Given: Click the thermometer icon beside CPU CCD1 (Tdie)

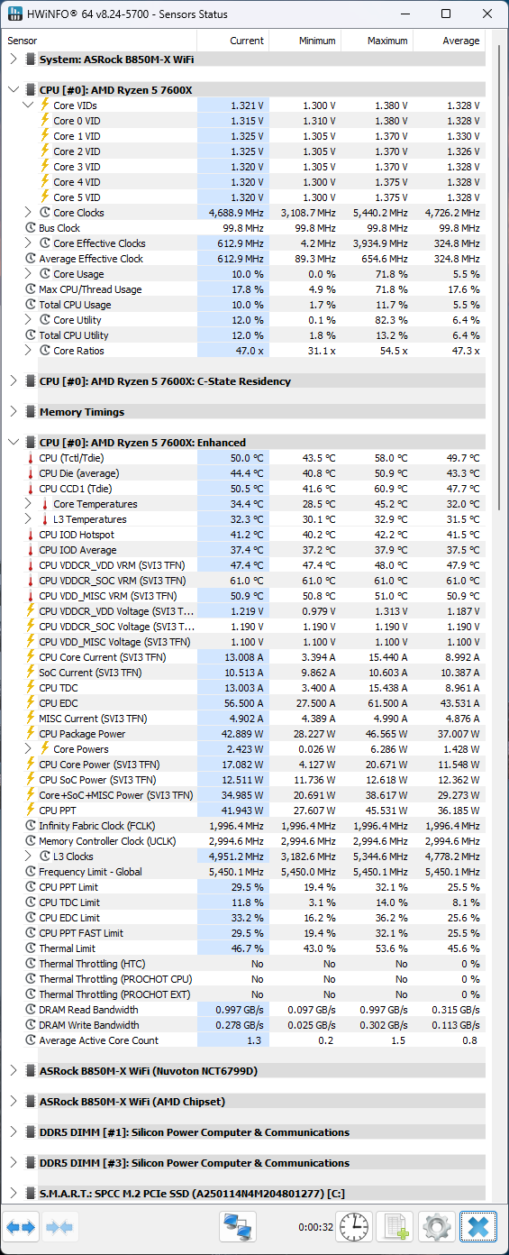Looking at the screenshot, I should click(31, 489).
